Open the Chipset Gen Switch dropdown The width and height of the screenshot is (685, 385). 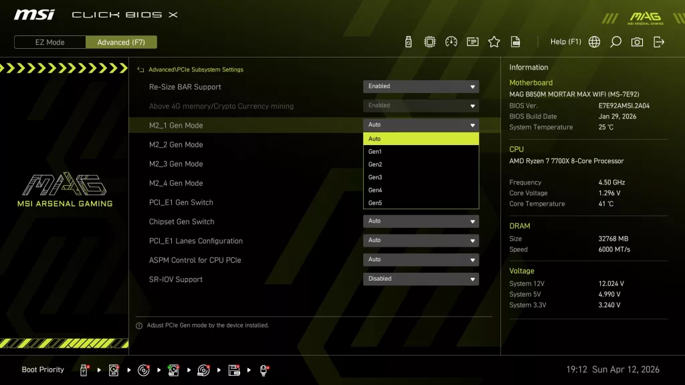[x=421, y=221]
